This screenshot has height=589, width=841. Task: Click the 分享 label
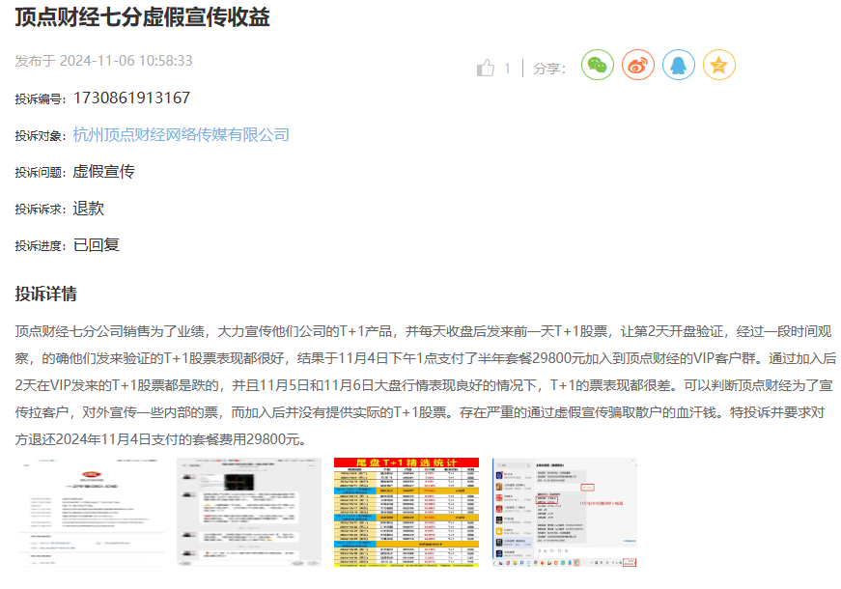coord(549,69)
